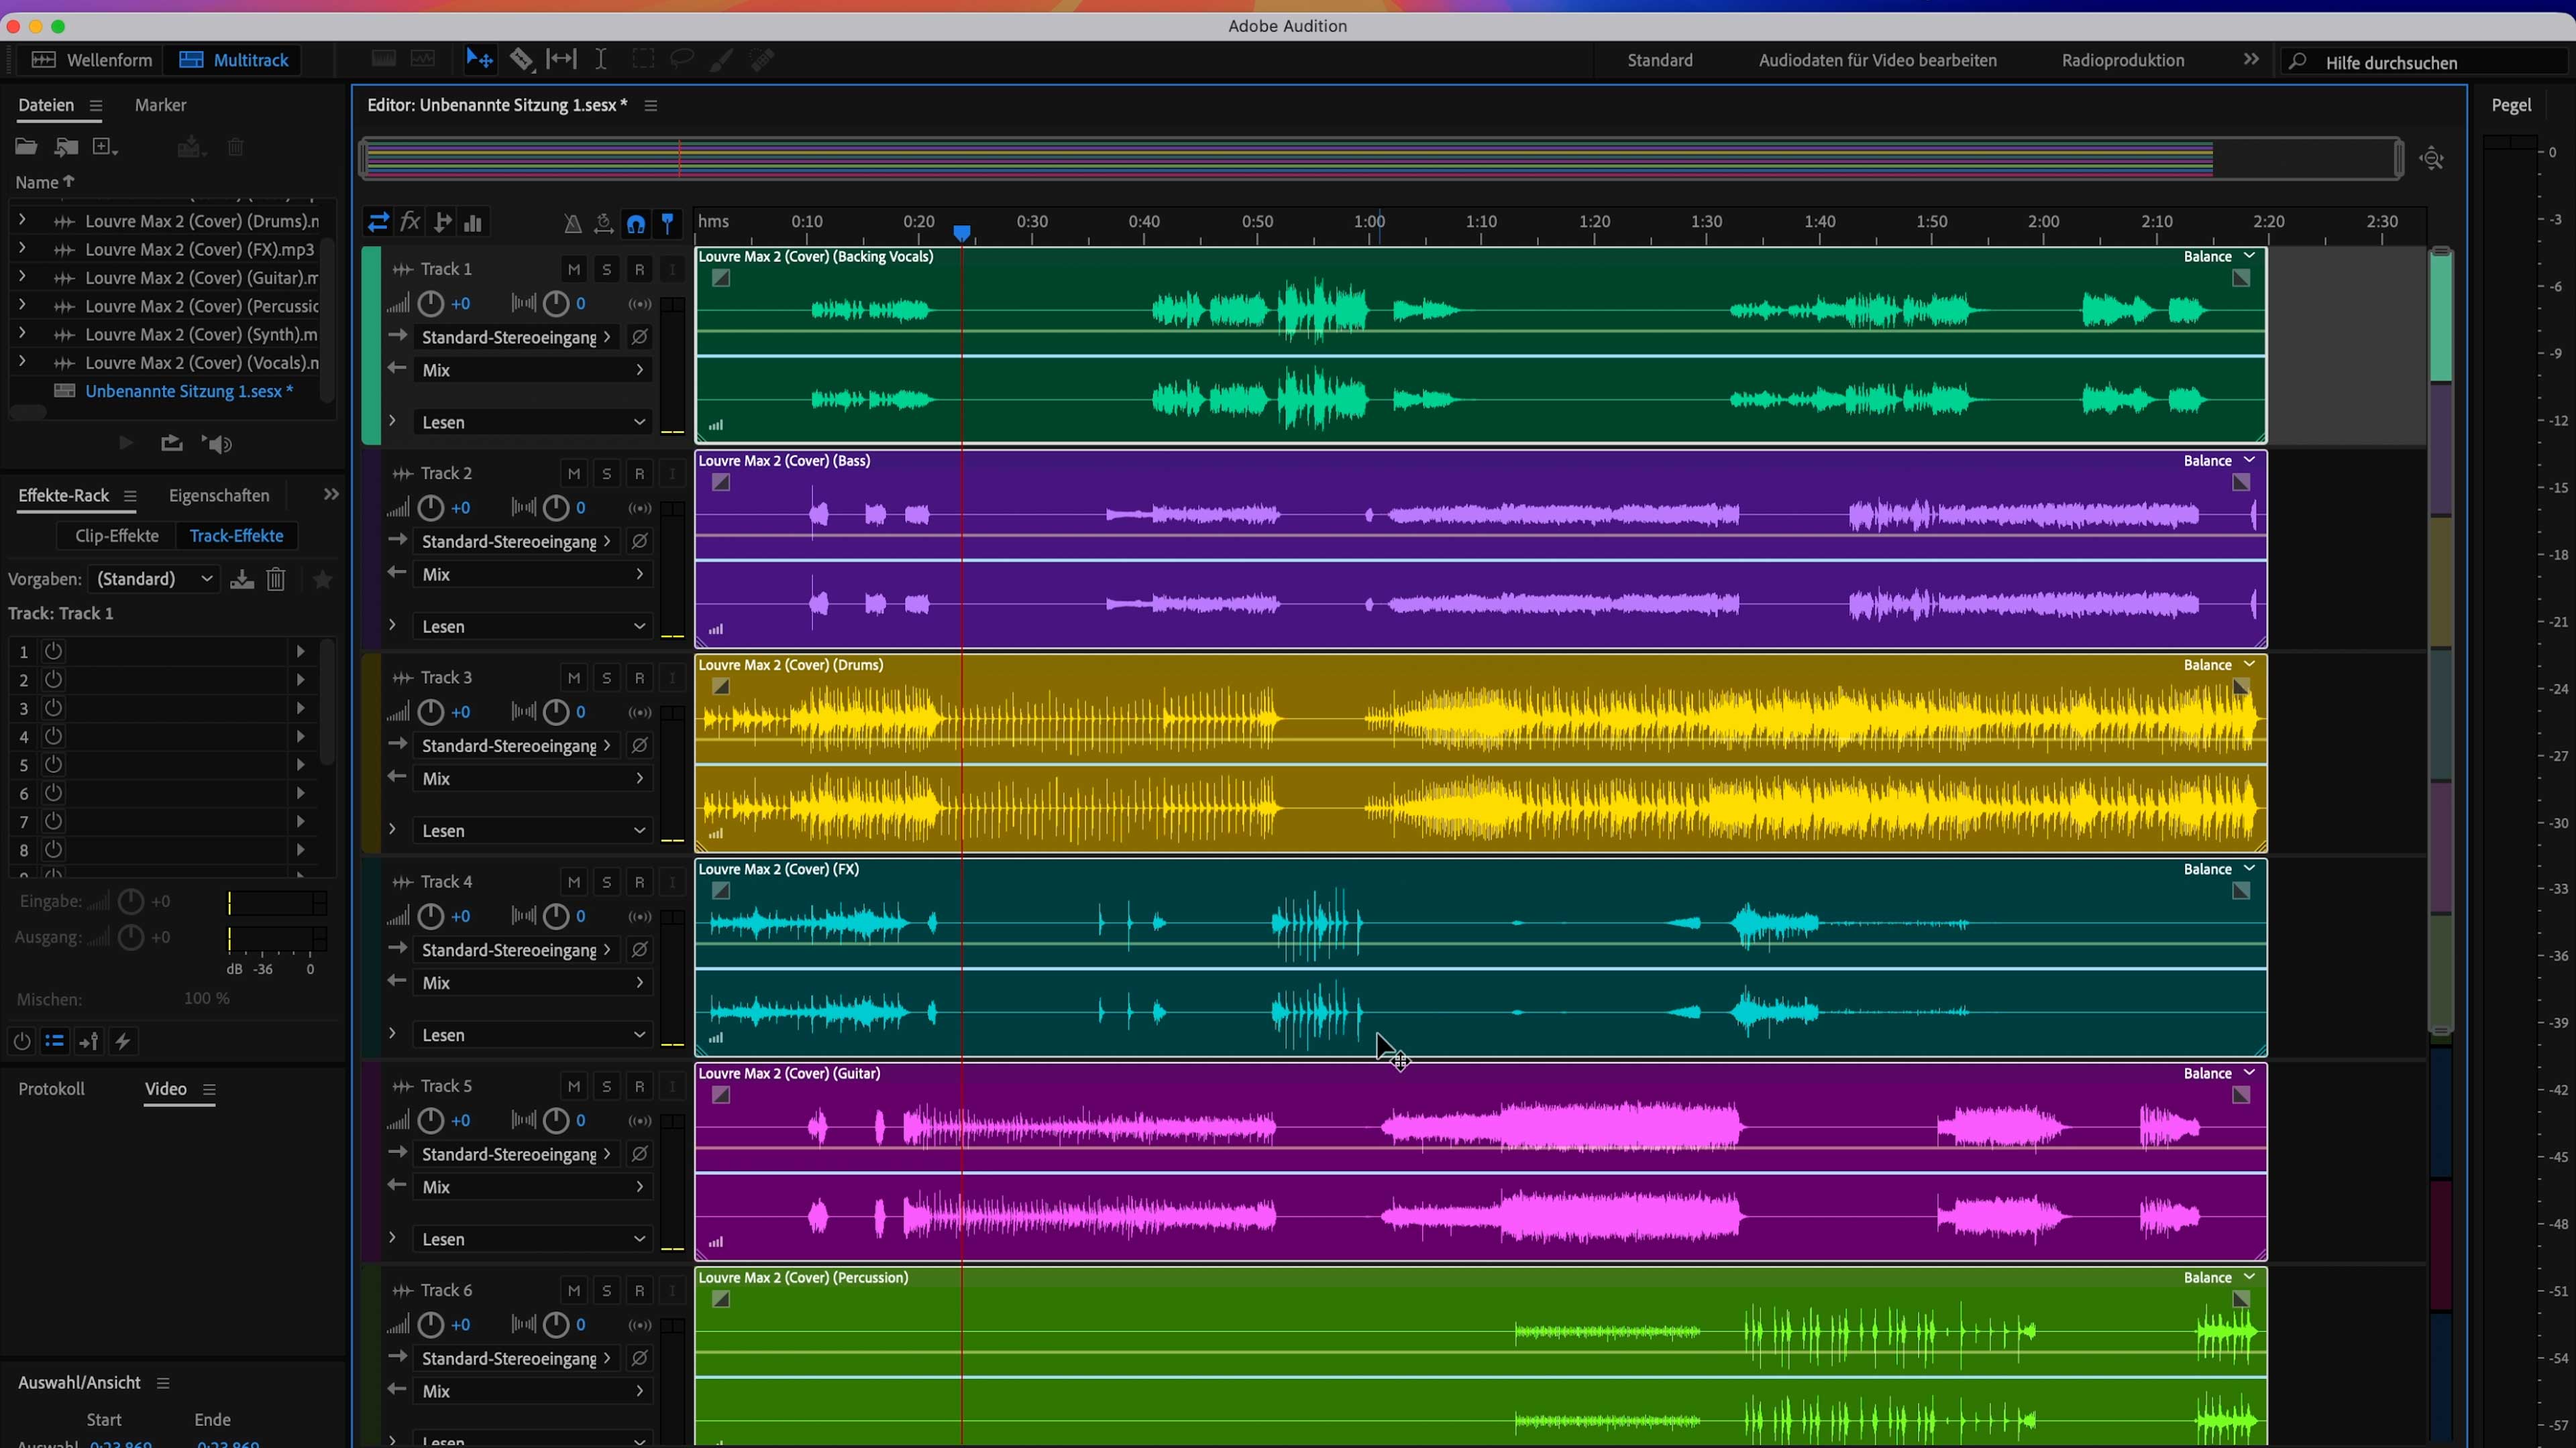The image size is (2576, 1448).
Task: Toggle power for effect slot 1
Action: coord(54,652)
